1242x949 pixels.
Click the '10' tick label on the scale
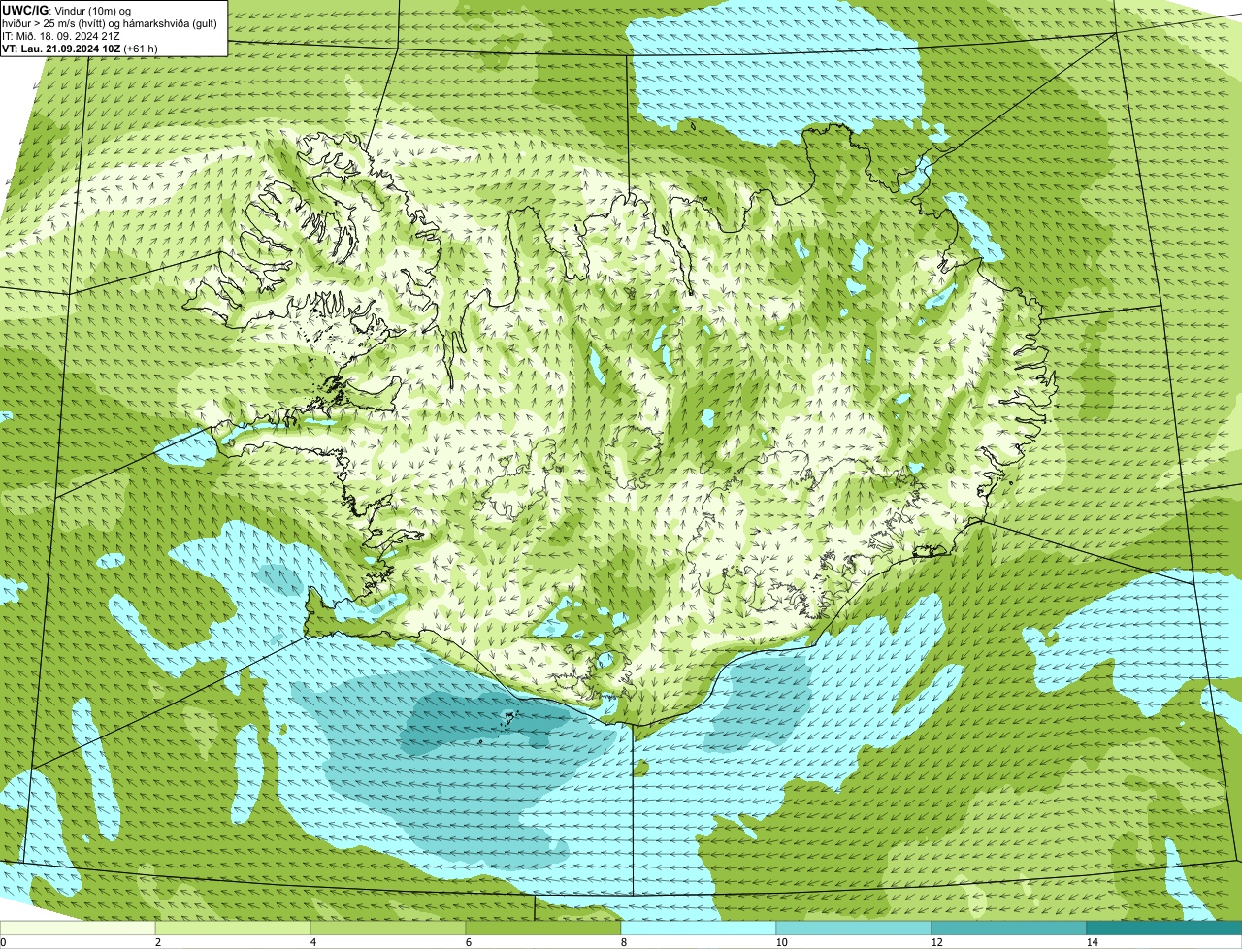click(x=781, y=942)
